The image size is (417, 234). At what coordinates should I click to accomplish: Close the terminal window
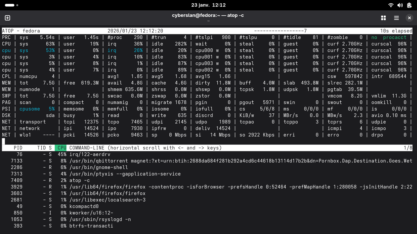point(409,18)
